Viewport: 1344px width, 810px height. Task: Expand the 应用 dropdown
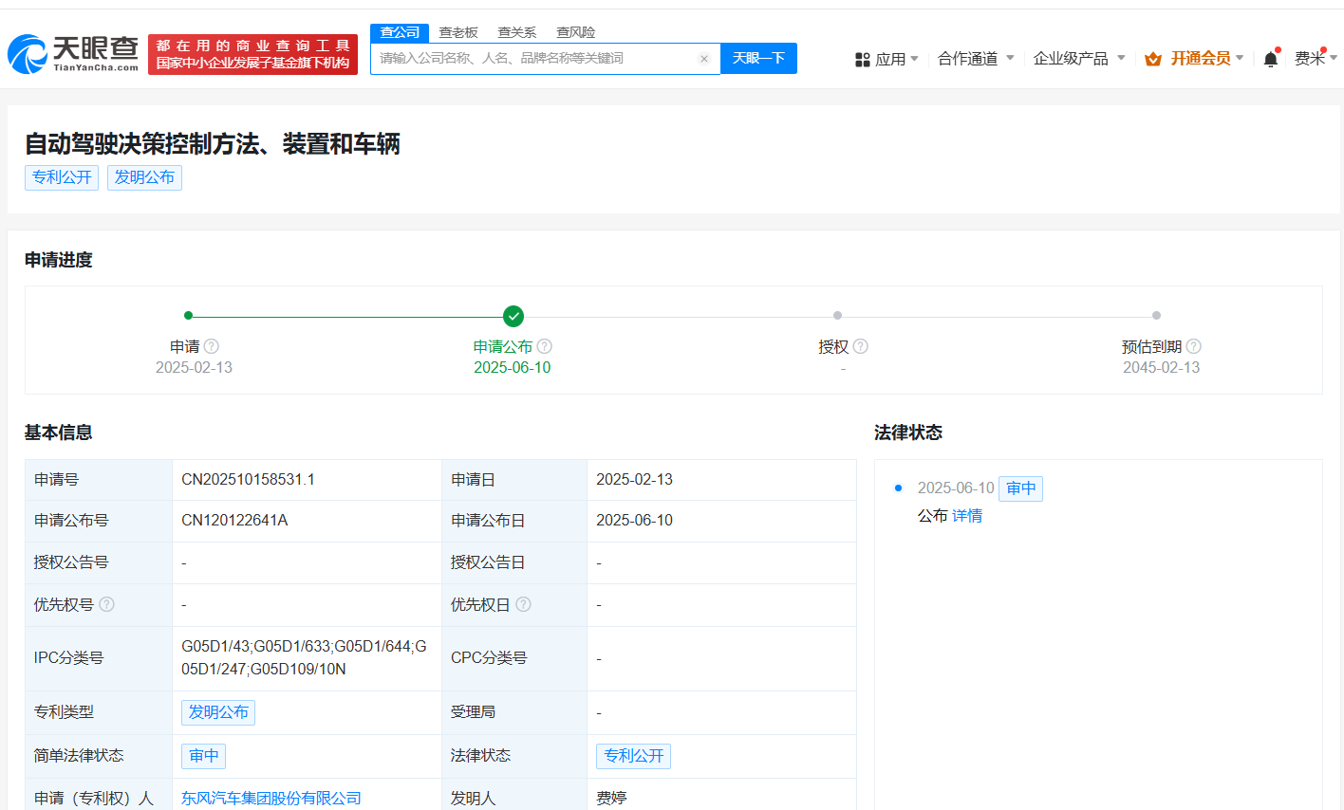[914, 59]
